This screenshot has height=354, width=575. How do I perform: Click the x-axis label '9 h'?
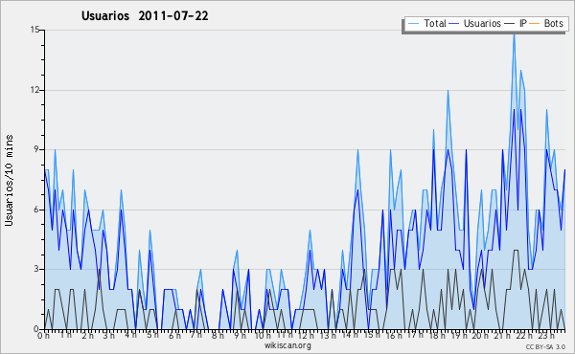(x=240, y=336)
